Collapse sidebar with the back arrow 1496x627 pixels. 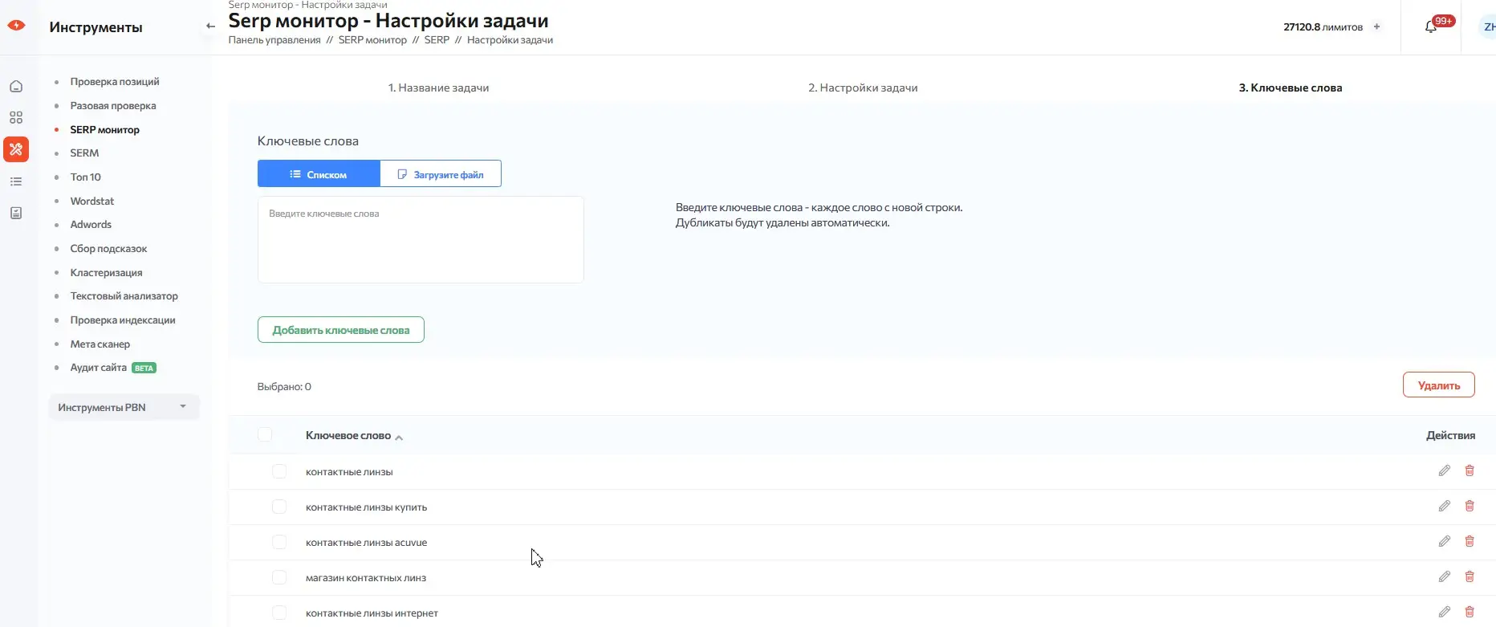(210, 26)
